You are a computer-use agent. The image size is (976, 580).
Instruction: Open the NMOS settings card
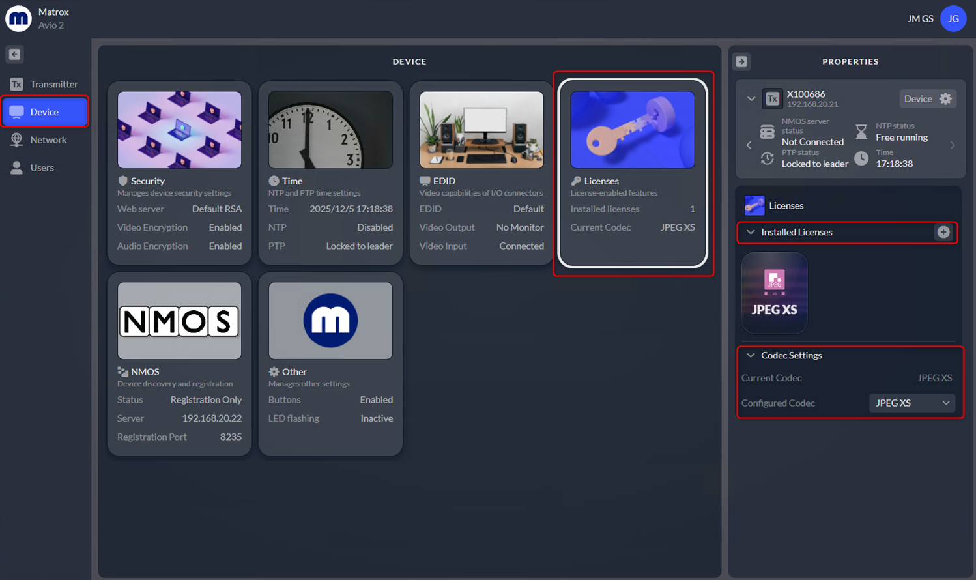[x=179, y=364]
